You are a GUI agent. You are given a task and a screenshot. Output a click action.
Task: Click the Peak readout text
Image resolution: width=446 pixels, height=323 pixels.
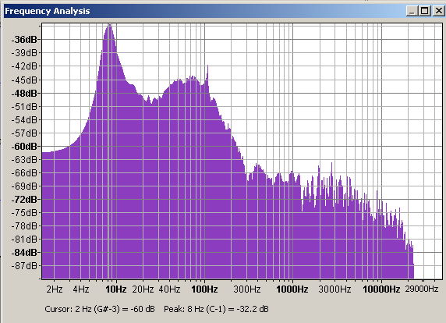[x=216, y=309]
